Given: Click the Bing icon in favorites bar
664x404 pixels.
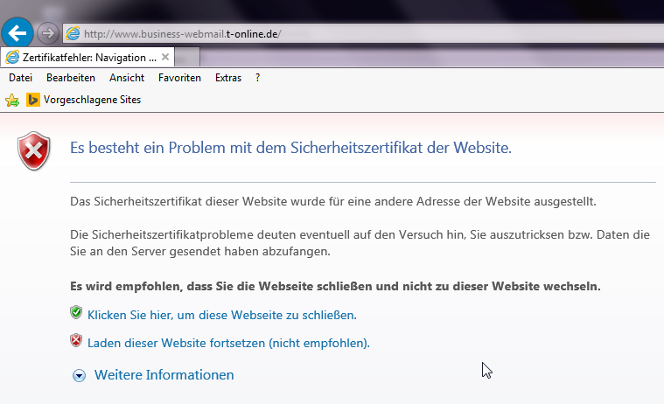Looking at the screenshot, I should click(x=32, y=100).
